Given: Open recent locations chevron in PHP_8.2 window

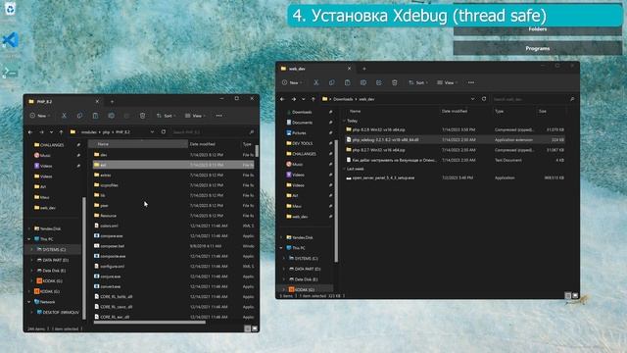Looking at the screenshot, I should 51,132.
